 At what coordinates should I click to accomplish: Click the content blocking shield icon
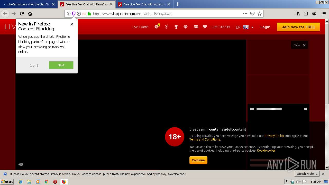click(x=74, y=14)
